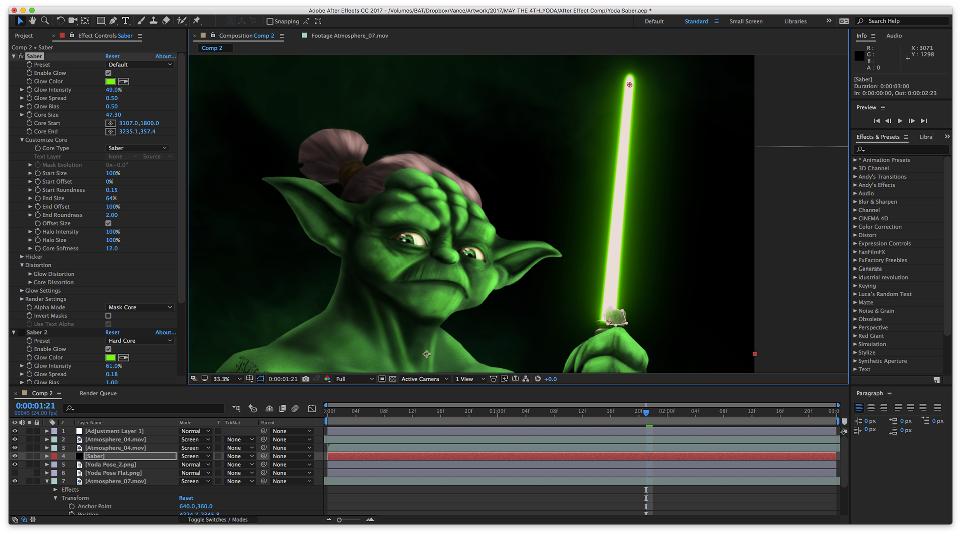Select the Rectangle shape tool

tap(101, 21)
